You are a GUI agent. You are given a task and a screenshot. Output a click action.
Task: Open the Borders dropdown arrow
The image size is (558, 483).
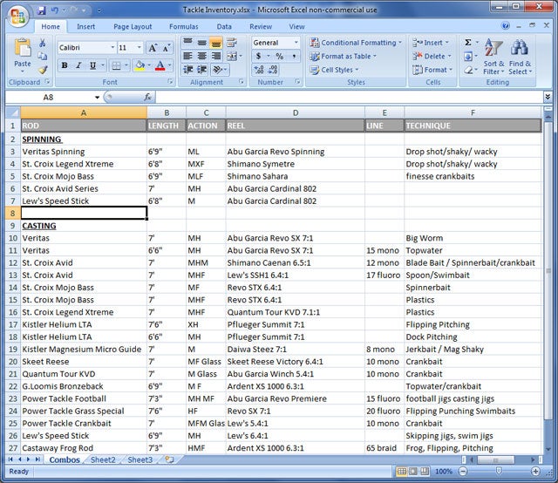coord(126,65)
